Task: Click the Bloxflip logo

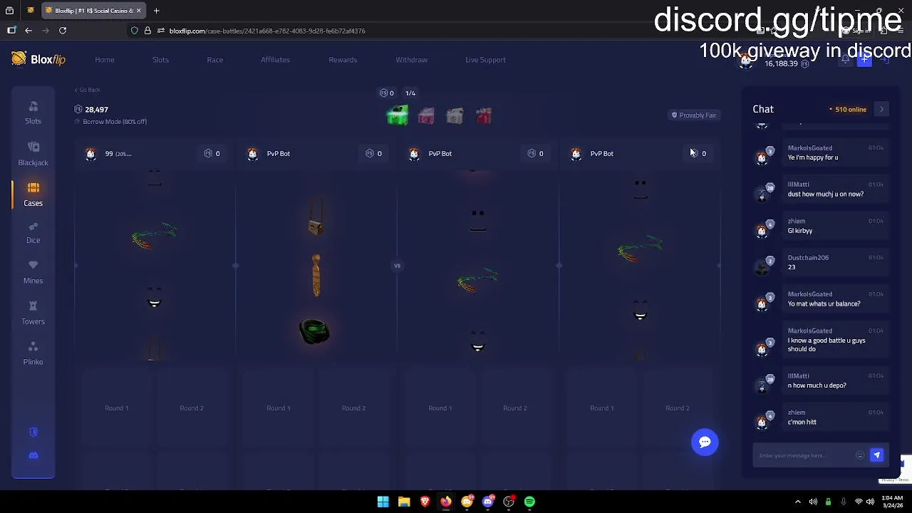Action: 38,59
